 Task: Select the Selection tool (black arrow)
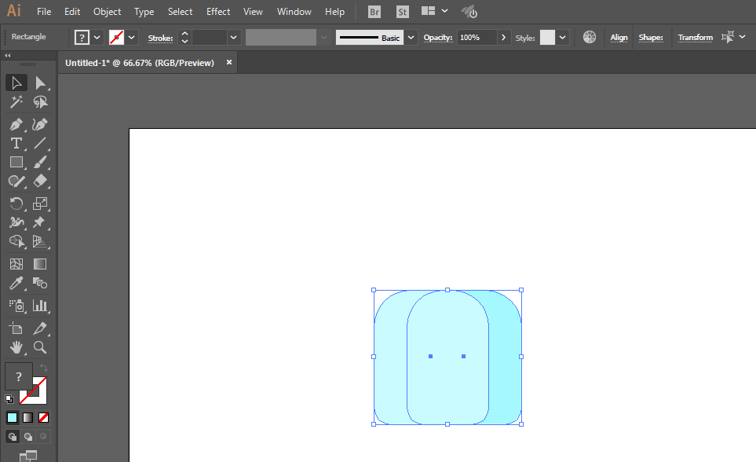tap(16, 83)
